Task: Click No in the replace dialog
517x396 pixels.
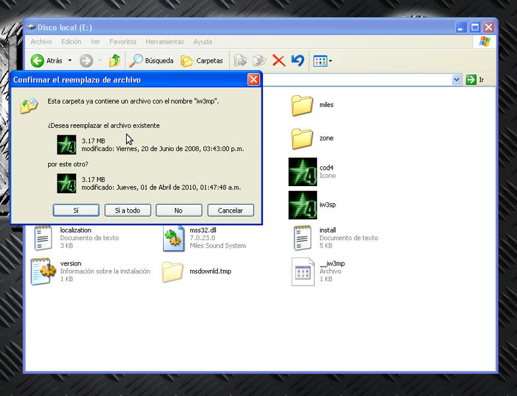Action: 179,210
